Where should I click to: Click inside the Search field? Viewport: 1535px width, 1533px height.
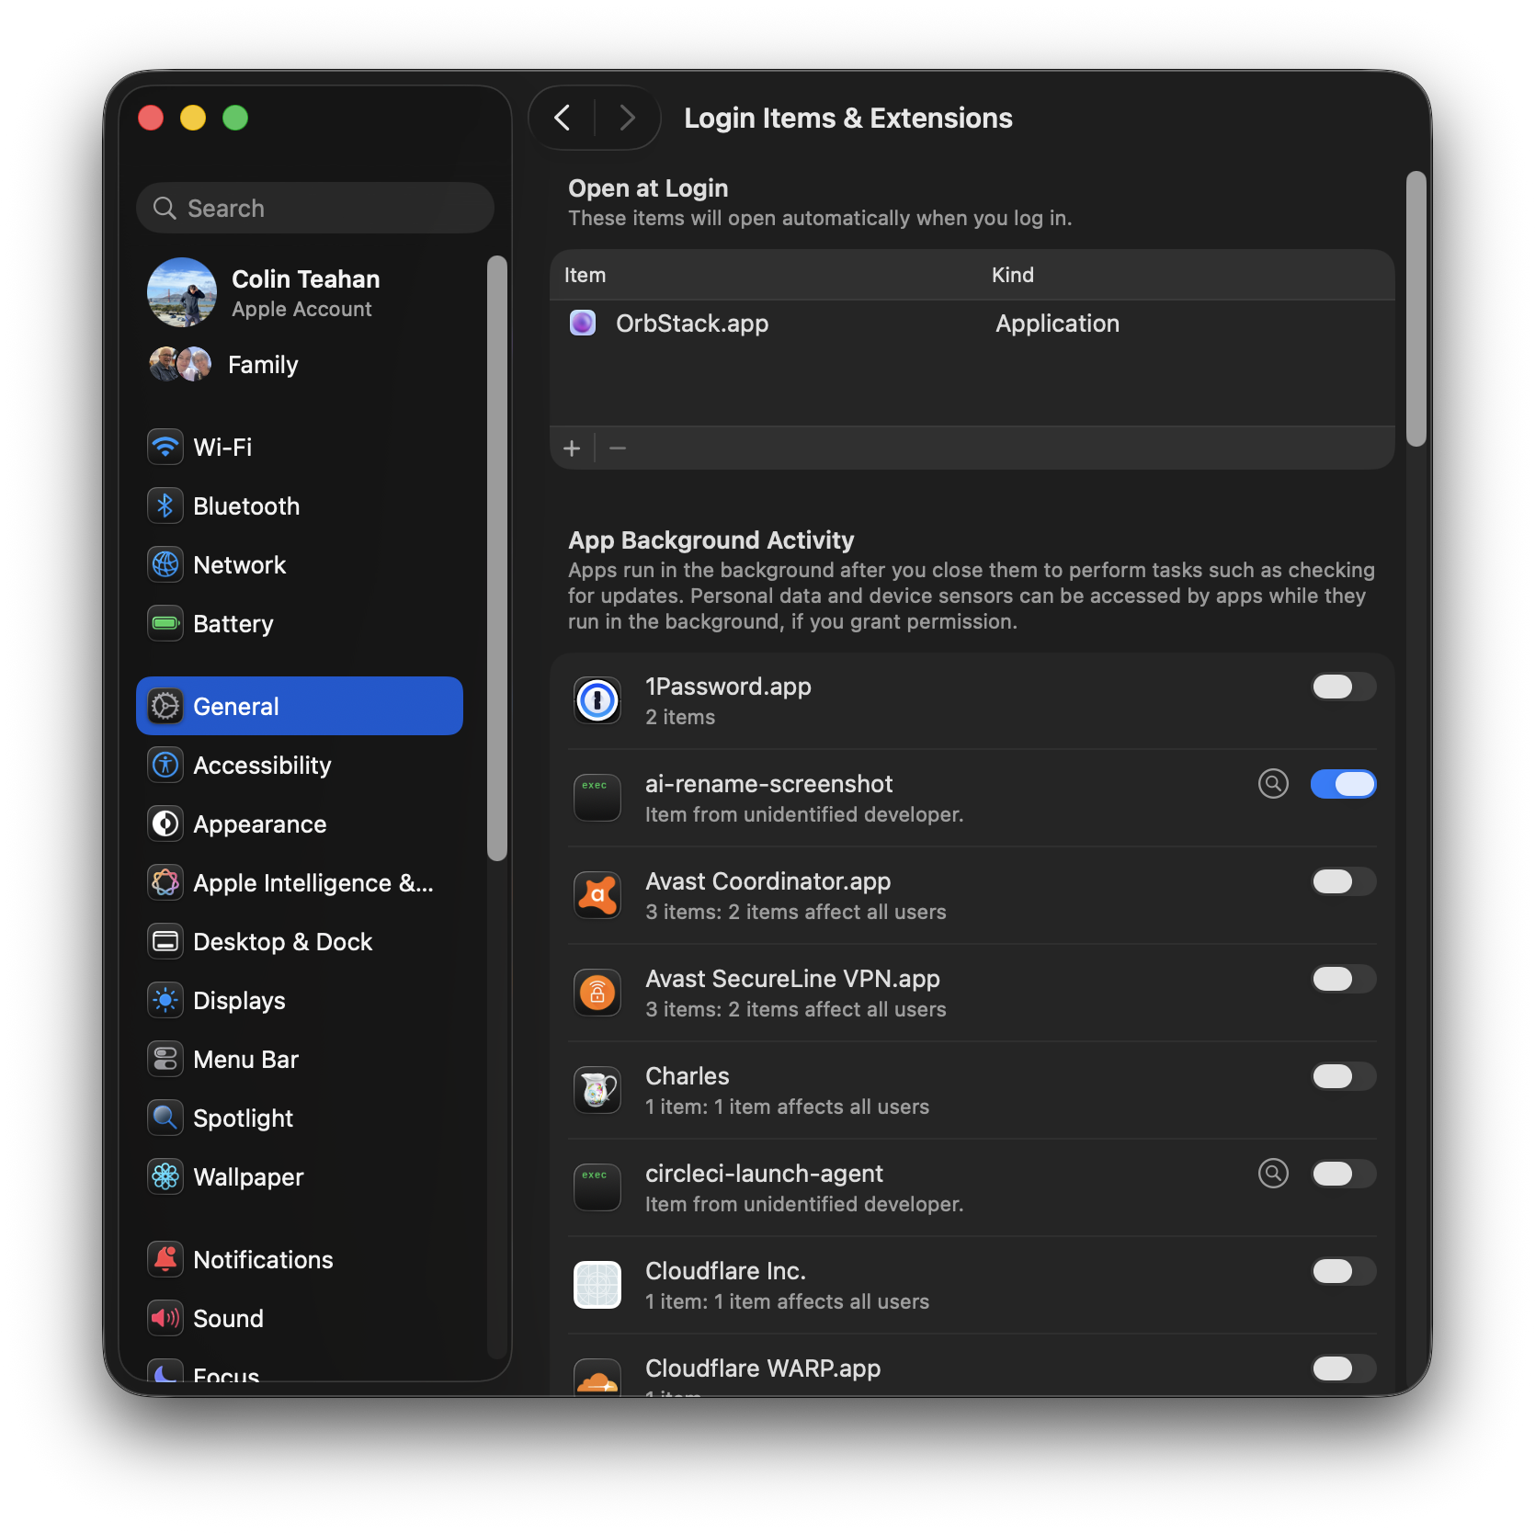[x=315, y=208]
